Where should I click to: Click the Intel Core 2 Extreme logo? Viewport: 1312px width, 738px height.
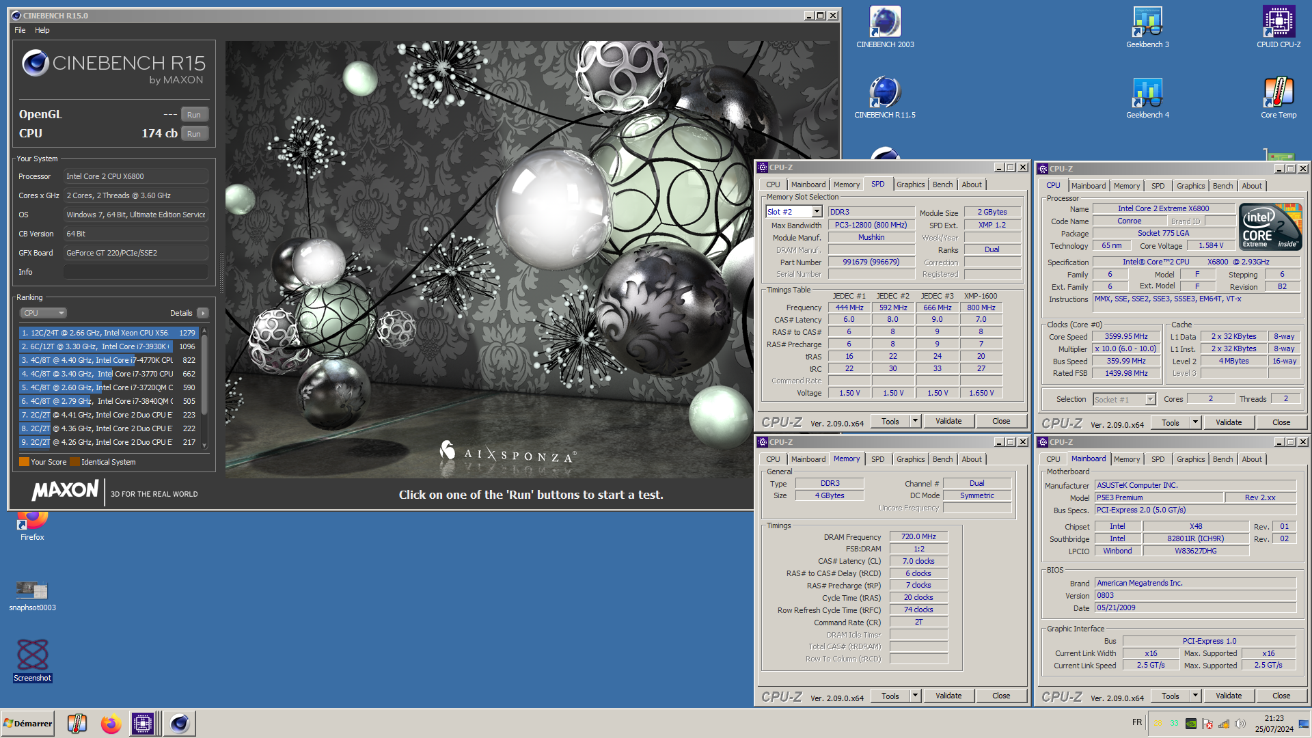pyautogui.click(x=1270, y=227)
